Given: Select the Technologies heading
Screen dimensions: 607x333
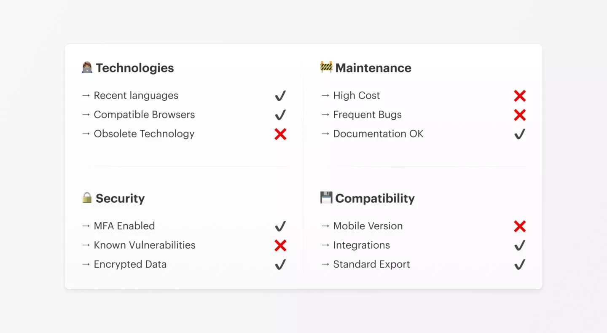Looking at the screenshot, I should (x=135, y=68).
